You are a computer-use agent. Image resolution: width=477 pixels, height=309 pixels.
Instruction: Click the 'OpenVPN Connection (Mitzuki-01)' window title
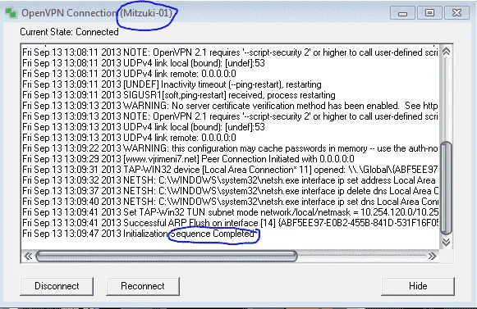click(x=97, y=13)
